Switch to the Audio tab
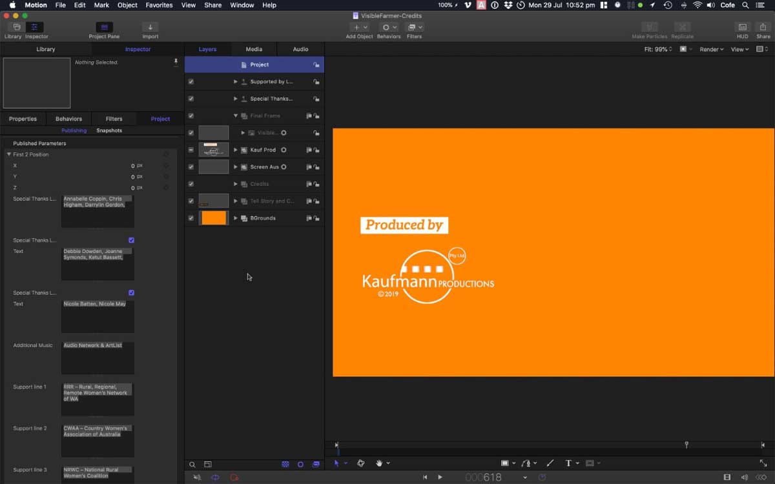775x484 pixels. click(300, 49)
